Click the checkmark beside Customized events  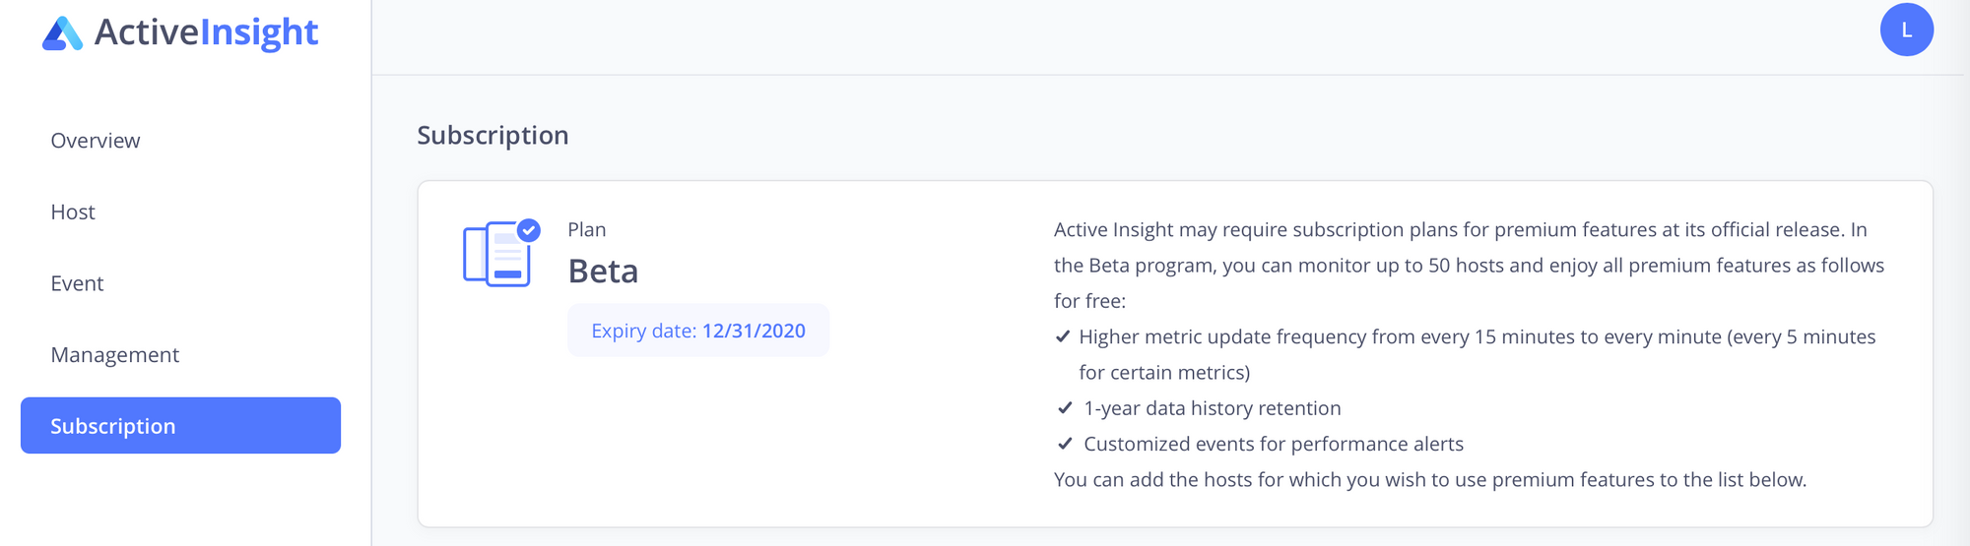(1065, 444)
